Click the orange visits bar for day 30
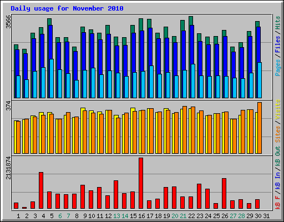Viewport: 284px width, 222px height. [x=260, y=128]
